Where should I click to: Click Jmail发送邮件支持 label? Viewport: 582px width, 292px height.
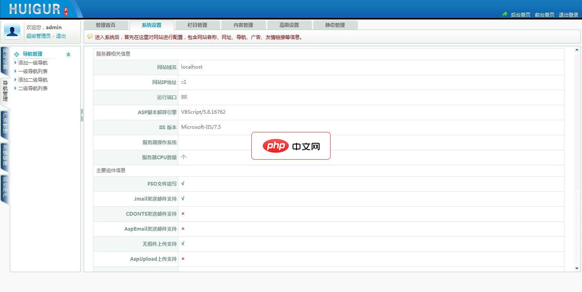pos(156,199)
